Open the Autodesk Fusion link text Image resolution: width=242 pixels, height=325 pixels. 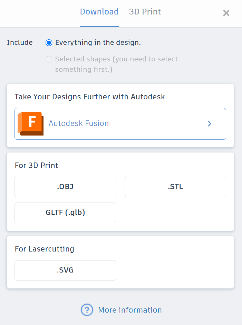coord(79,124)
